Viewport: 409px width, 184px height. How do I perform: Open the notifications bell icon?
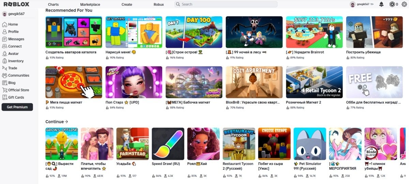[x=381, y=4]
